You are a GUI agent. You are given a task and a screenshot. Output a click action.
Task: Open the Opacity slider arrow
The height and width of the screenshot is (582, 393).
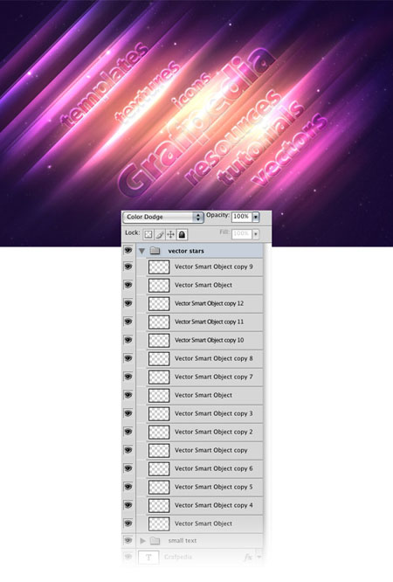click(x=256, y=217)
